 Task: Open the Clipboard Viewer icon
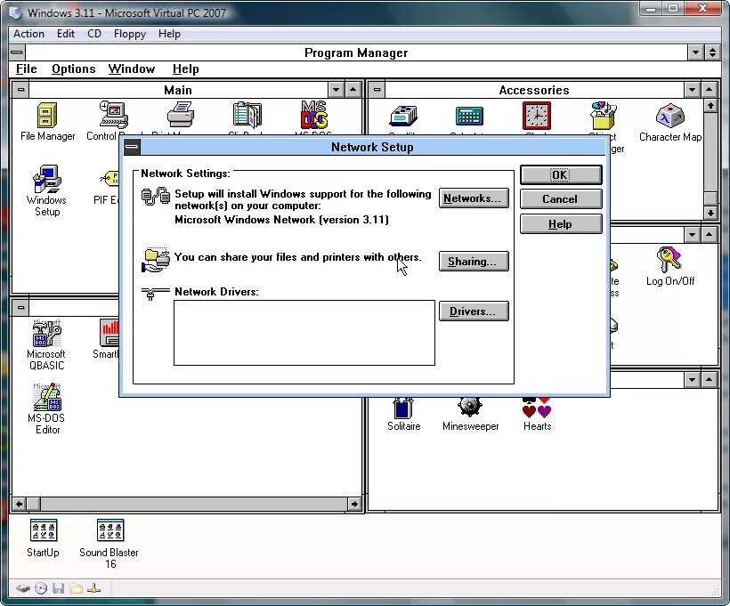click(247, 115)
